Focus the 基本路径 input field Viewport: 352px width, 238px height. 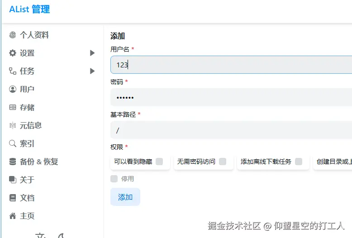tap(231, 130)
